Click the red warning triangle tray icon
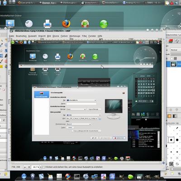Screen dimensions: 181x181 pyautogui.click(x=172, y=3)
